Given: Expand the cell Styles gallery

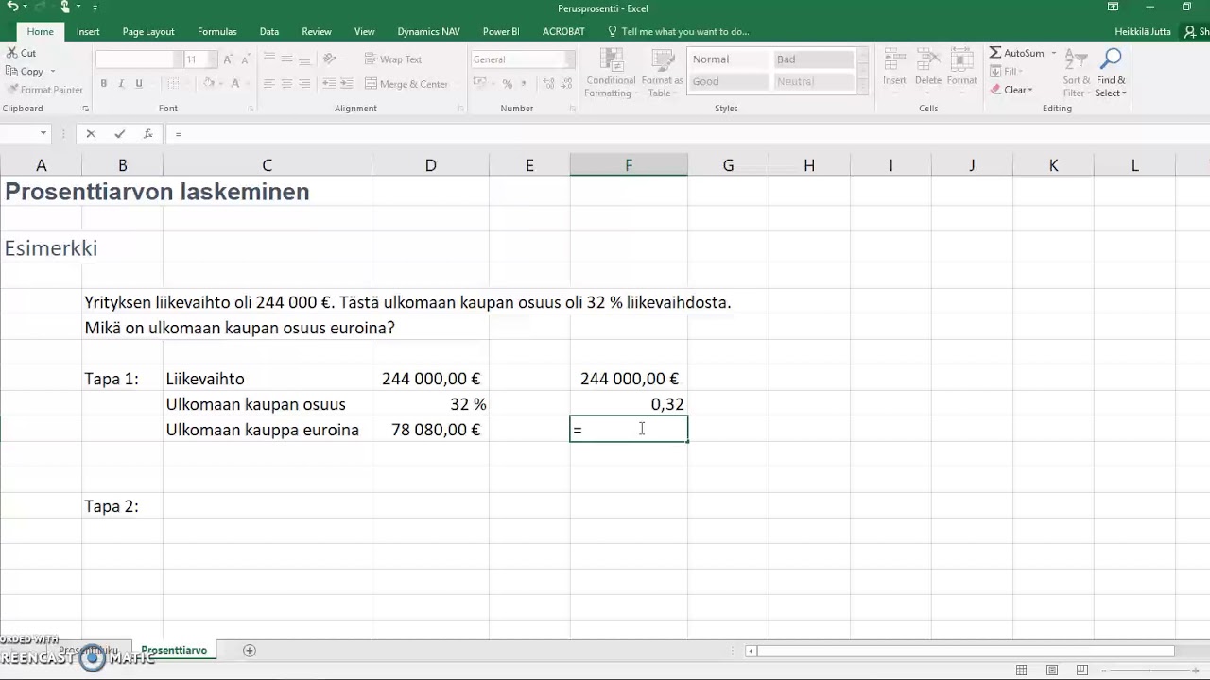Looking at the screenshot, I should (862, 87).
